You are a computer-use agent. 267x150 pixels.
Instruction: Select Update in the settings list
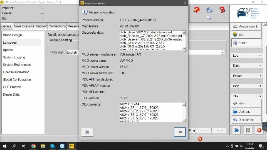coord(8,50)
